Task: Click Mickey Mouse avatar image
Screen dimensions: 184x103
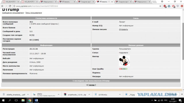Action: click(x=124, y=61)
